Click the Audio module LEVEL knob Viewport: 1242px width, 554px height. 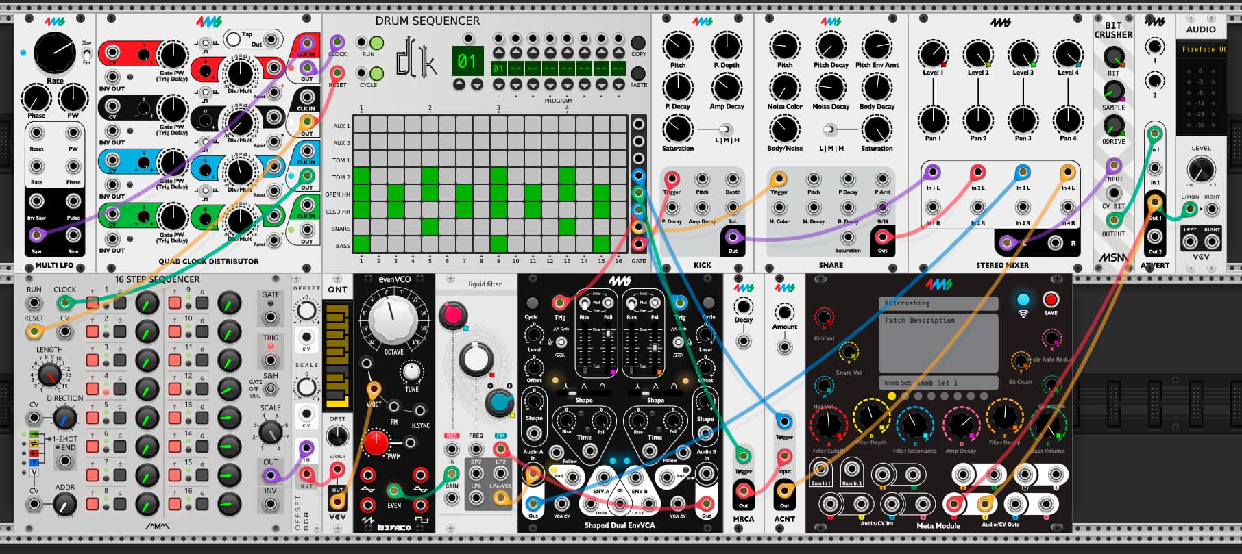[1201, 168]
